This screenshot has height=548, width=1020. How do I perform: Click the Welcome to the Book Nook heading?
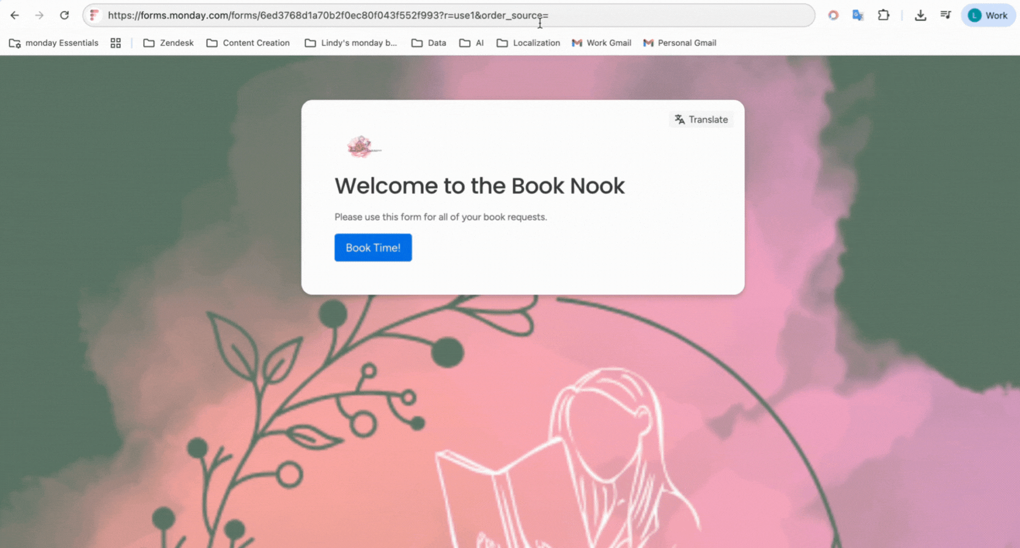(x=479, y=186)
